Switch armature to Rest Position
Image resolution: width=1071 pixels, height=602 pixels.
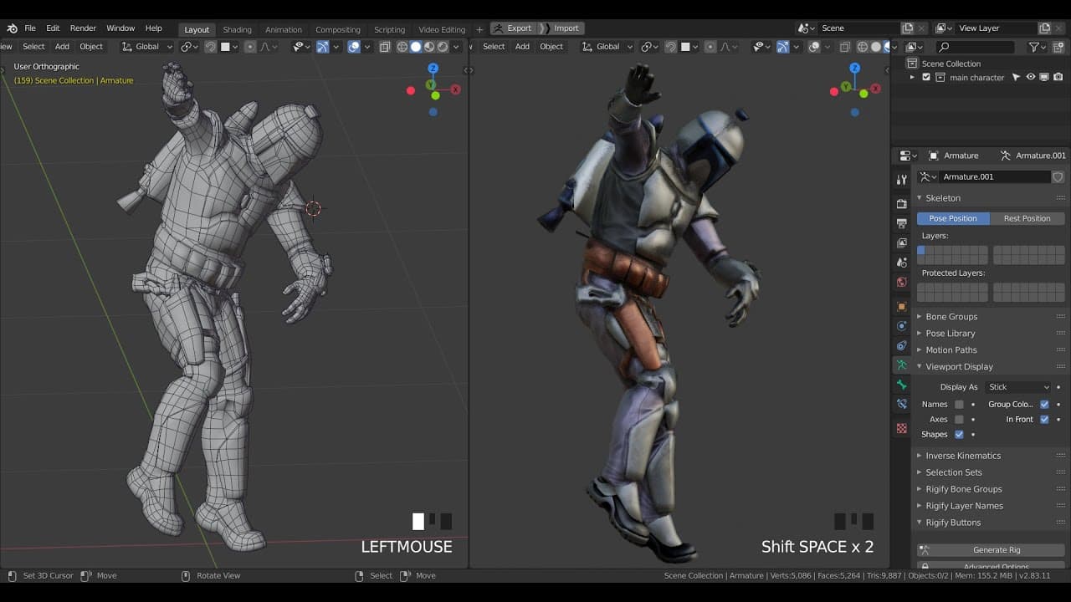(1027, 218)
